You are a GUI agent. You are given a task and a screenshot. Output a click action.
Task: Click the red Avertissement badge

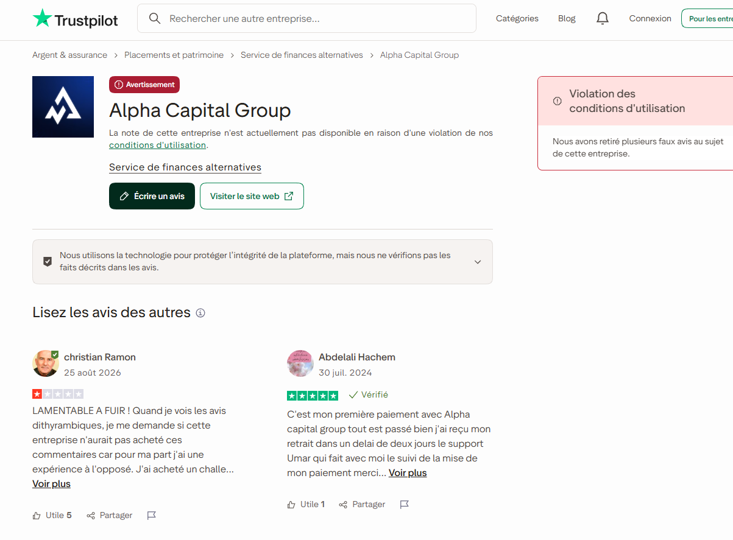click(144, 85)
